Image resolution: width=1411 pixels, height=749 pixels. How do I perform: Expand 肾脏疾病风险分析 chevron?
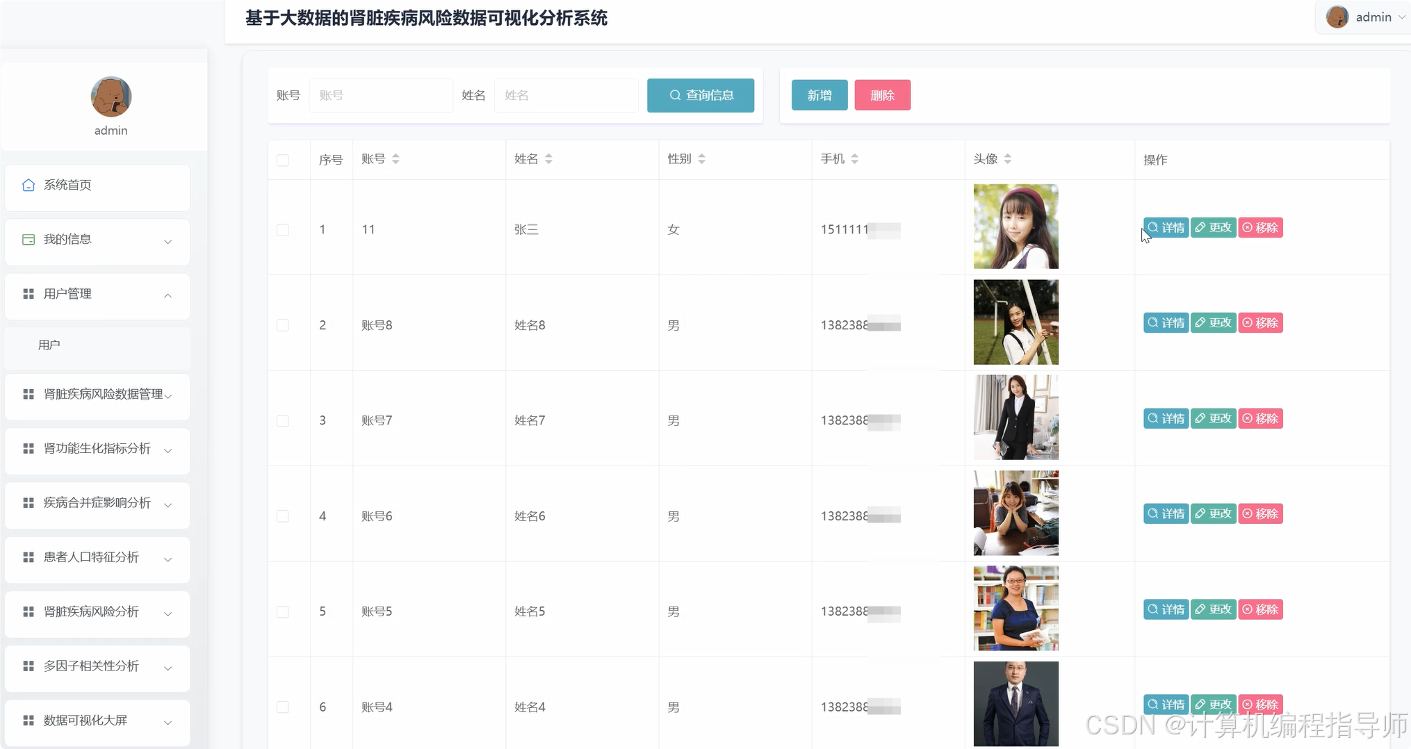pyautogui.click(x=168, y=614)
